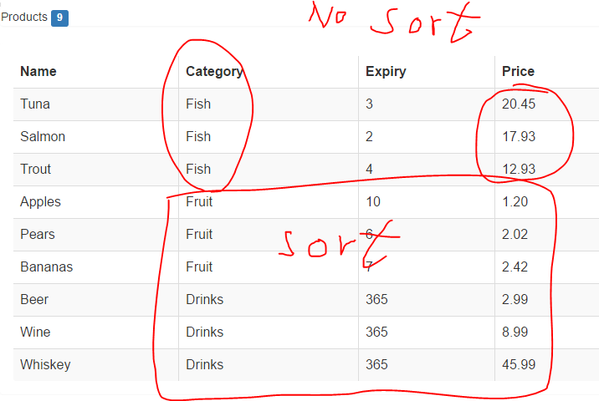Click the Trout name cell
This screenshot has height=401, width=599.
point(36,170)
